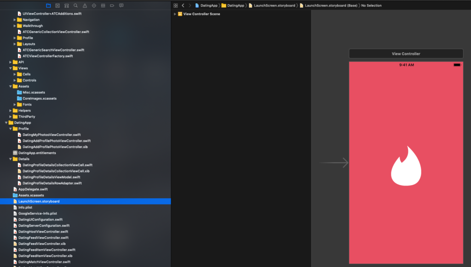Open the Find navigator magnifier icon
The image size is (471, 267).
pos(75,6)
